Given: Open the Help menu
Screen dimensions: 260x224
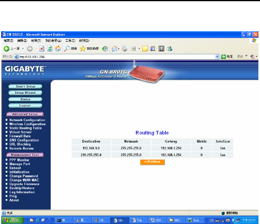Looking at the screenshot, I should (84, 41).
